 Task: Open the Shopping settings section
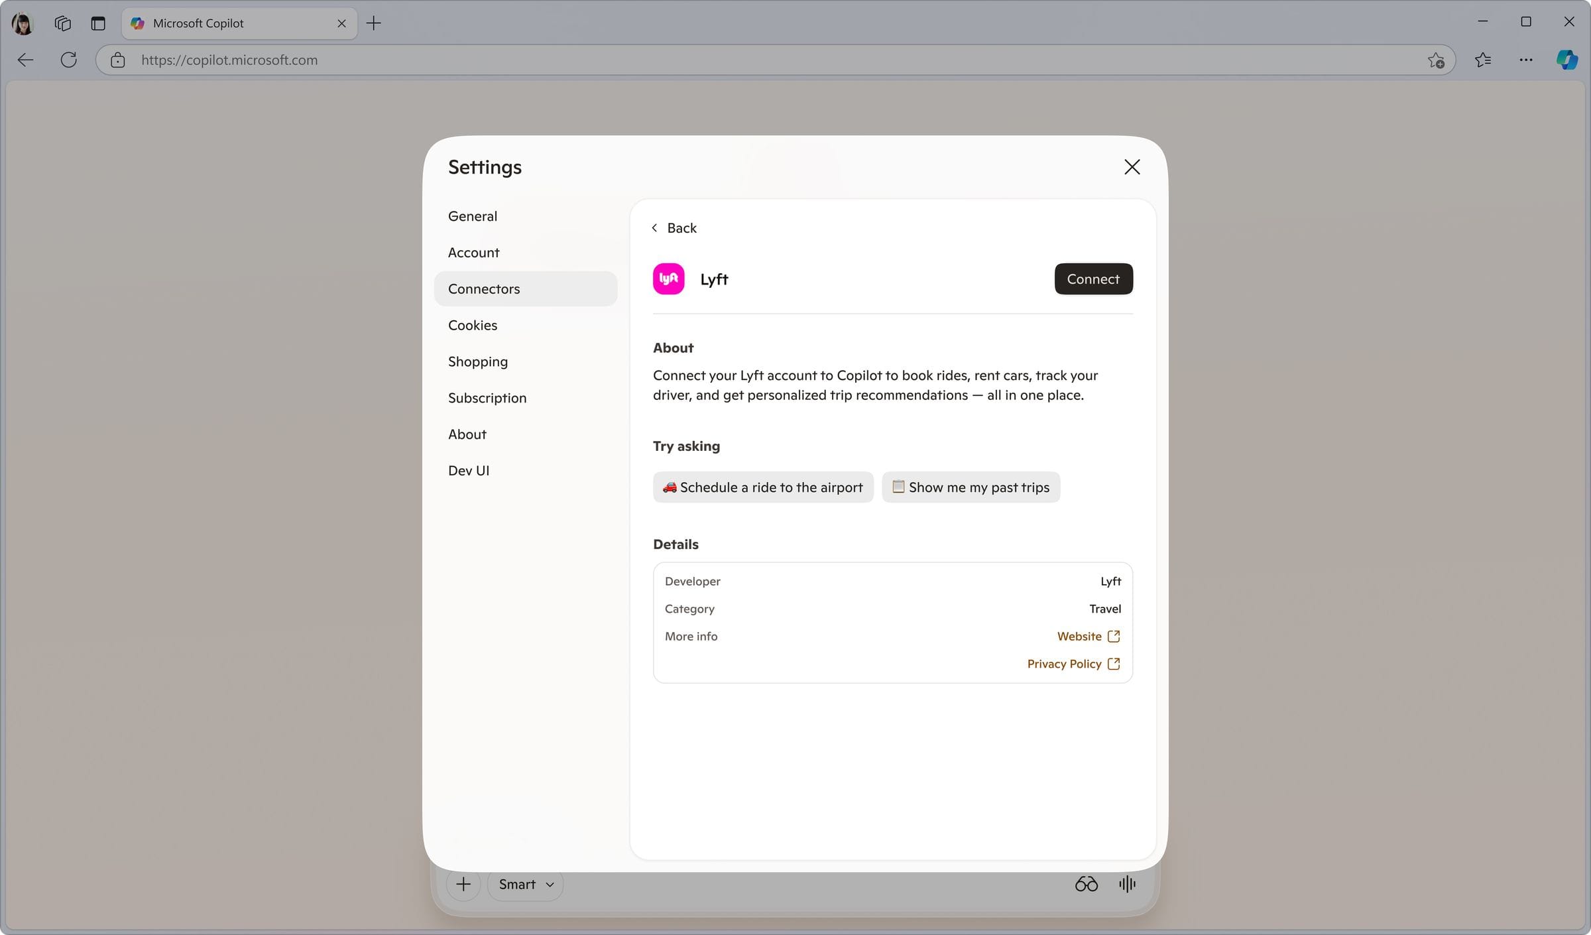click(526, 361)
